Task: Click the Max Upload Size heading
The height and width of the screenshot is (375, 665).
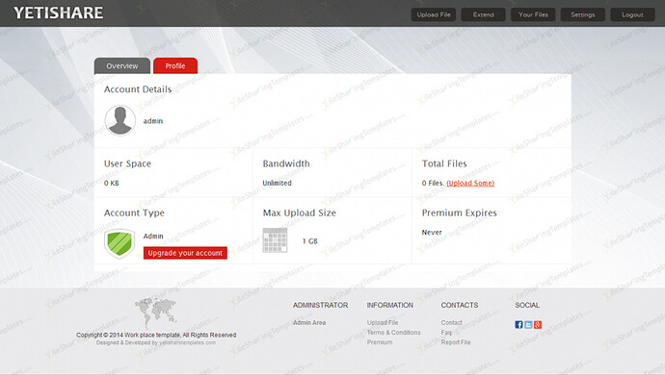Action: coord(300,212)
